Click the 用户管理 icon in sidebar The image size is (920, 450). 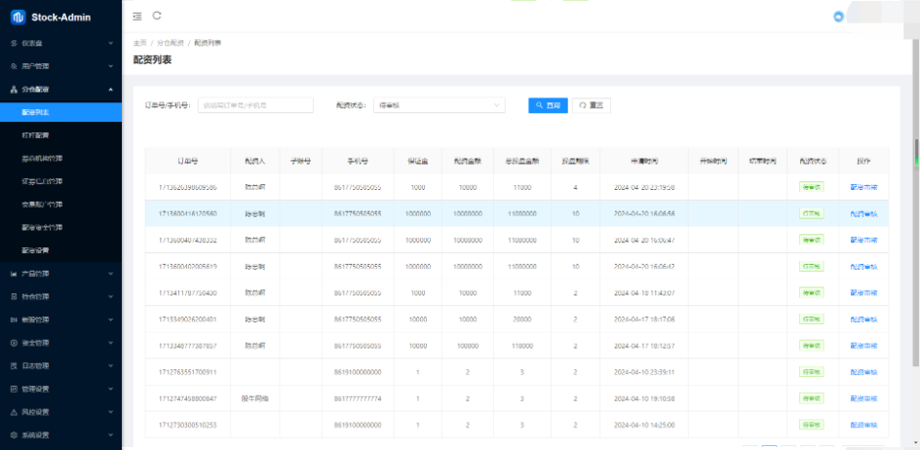pos(14,66)
